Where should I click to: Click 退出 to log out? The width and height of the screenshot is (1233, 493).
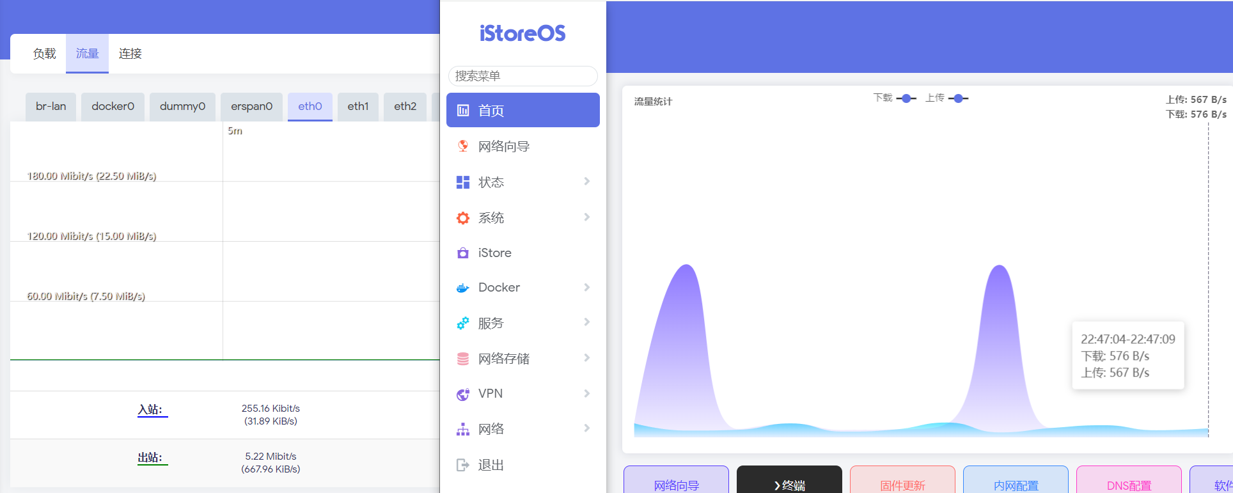[523, 465]
